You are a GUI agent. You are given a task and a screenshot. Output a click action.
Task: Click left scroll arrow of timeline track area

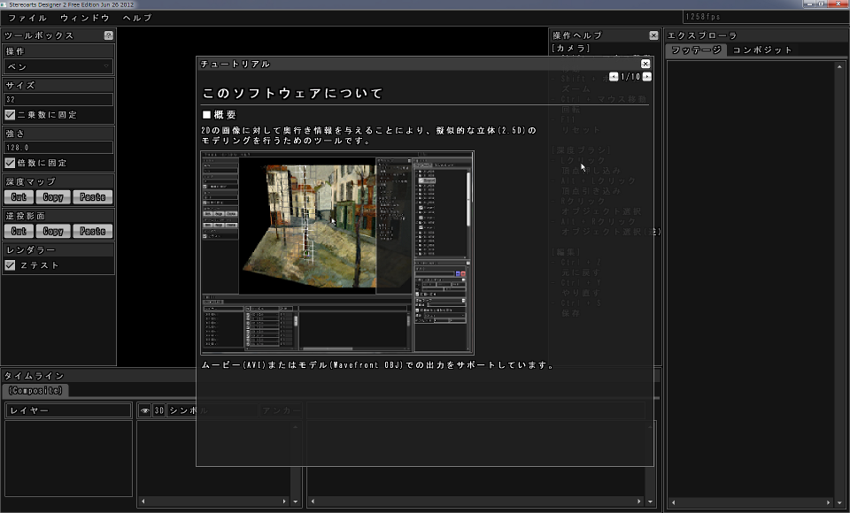(313, 502)
